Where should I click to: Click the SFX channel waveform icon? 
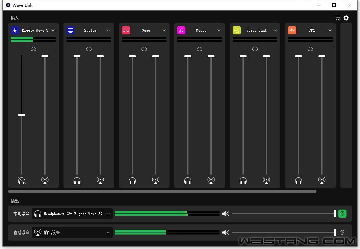(292, 30)
